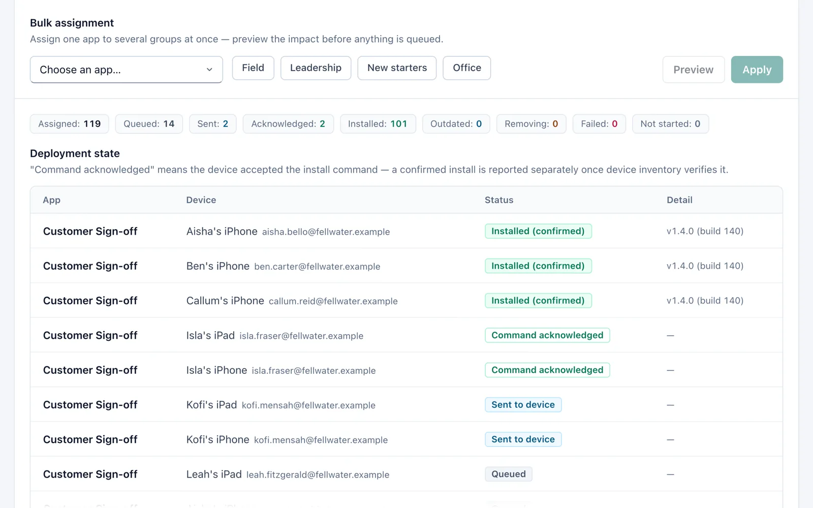Viewport: 813px width, 508px height.
Task: Select the Acknowledged: 2 filter chip
Action: pyautogui.click(x=288, y=124)
